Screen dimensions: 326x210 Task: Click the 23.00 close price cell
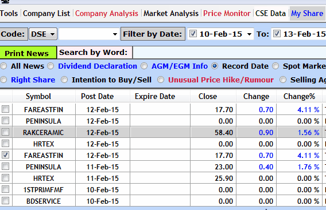click(213, 167)
